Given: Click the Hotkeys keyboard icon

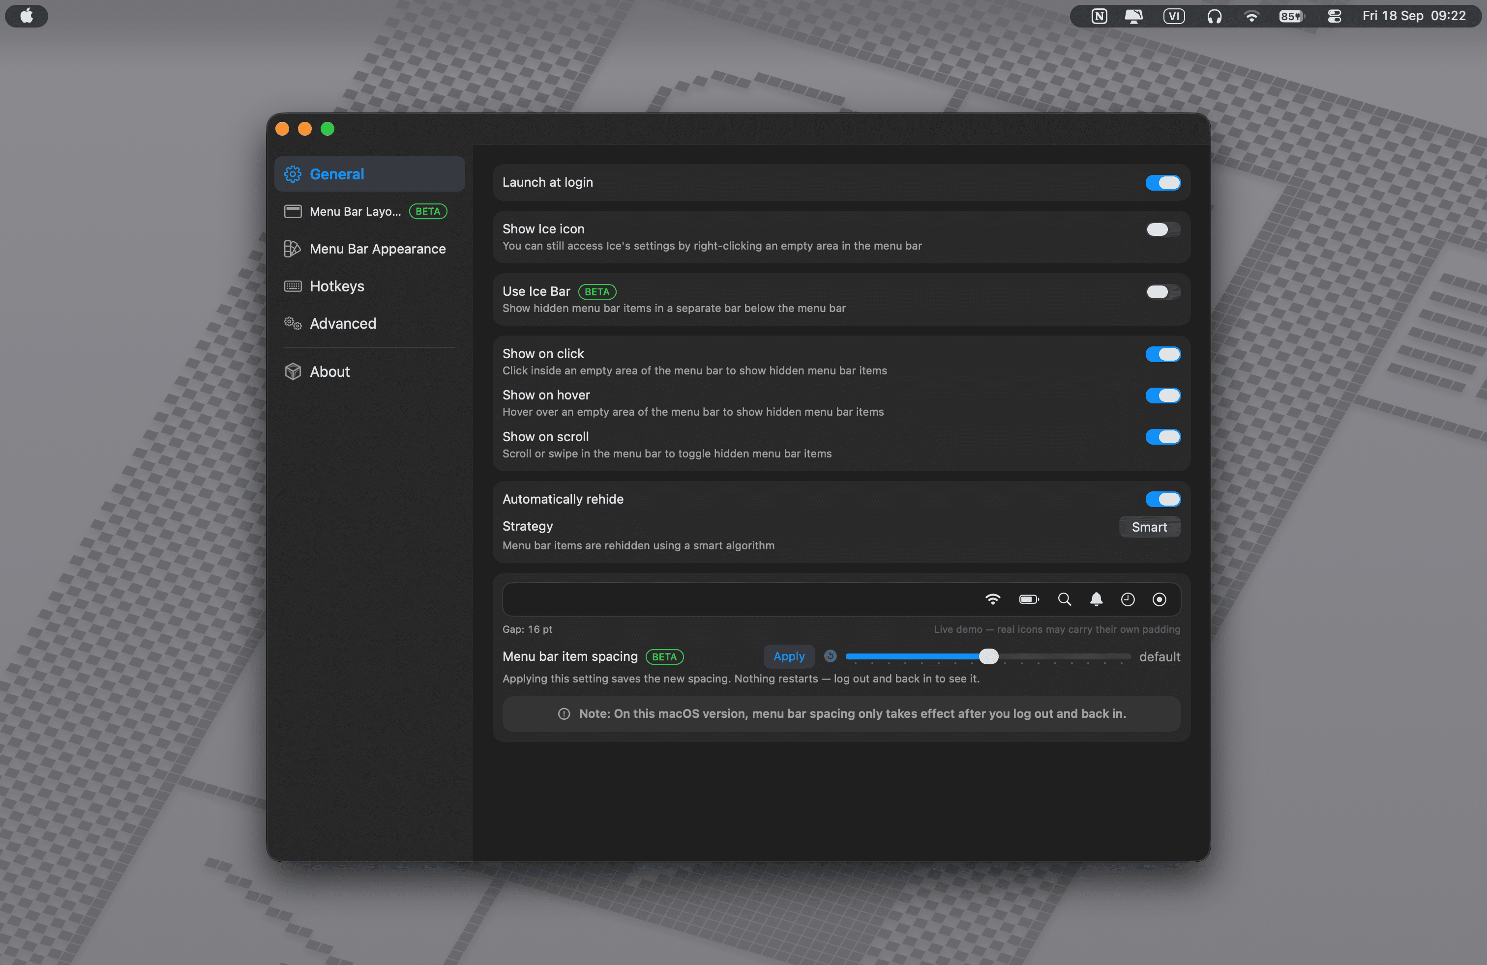Looking at the screenshot, I should 293,286.
